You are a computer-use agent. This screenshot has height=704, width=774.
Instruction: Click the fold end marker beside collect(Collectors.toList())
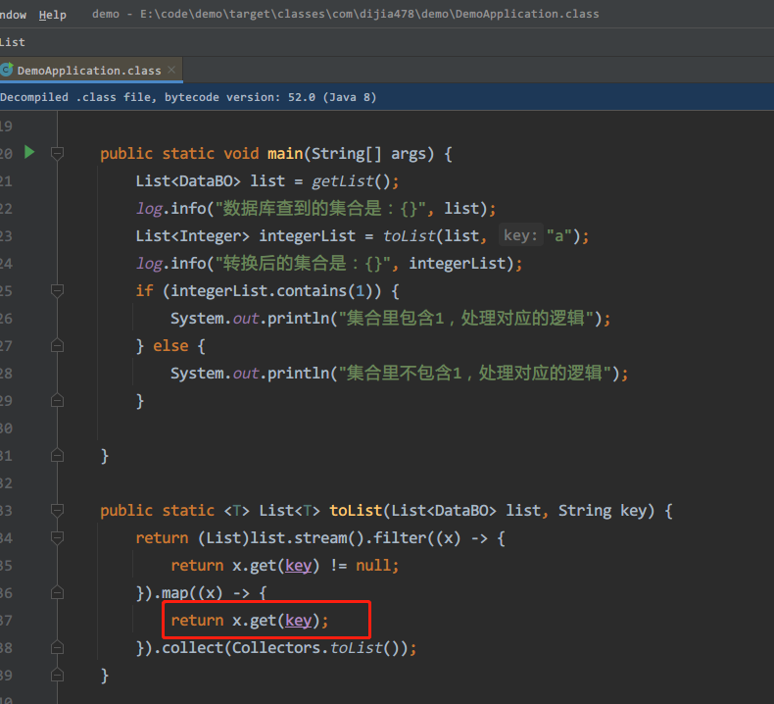point(57,647)
